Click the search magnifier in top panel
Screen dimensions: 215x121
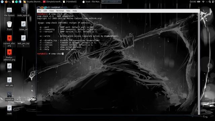210,2
